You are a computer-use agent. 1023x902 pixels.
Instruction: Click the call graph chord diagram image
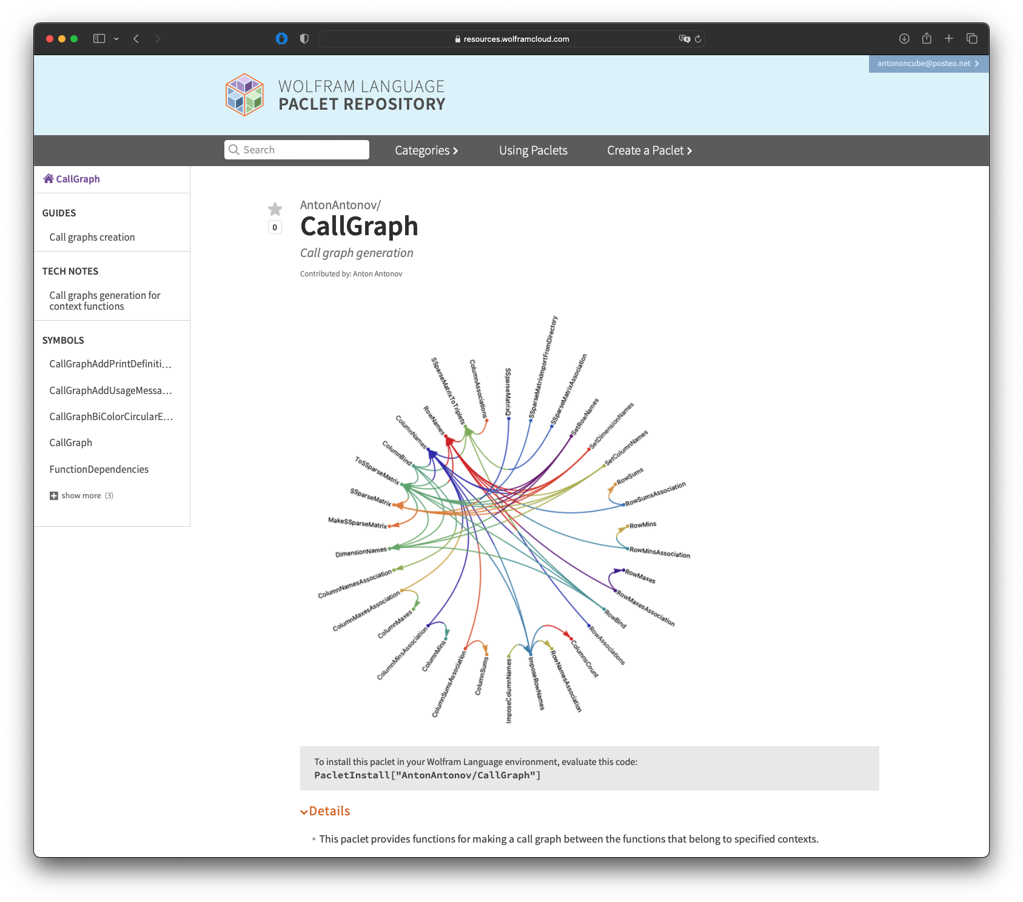[504, 519]
